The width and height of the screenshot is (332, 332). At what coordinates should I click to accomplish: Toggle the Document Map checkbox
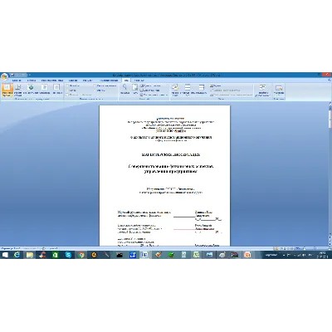click(95, 86)
